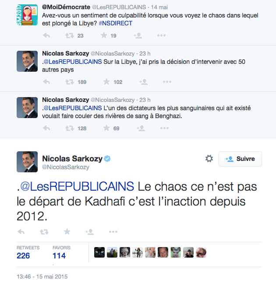Reply to the main Kadhafi tweet
276x286 pixels.
click(21, 232)
